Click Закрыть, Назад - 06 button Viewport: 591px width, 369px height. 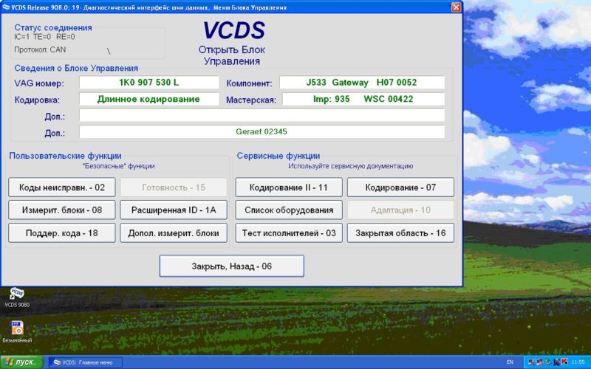pos(231,266)
